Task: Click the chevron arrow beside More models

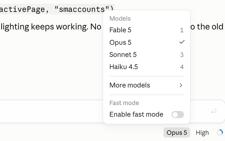Action: click(181, 85)
